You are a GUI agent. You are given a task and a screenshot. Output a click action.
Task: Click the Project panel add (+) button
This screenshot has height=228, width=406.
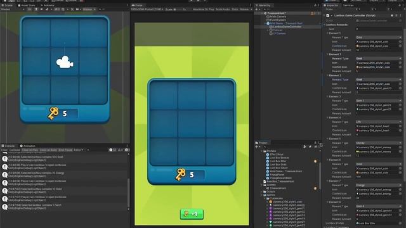(256, 146)
